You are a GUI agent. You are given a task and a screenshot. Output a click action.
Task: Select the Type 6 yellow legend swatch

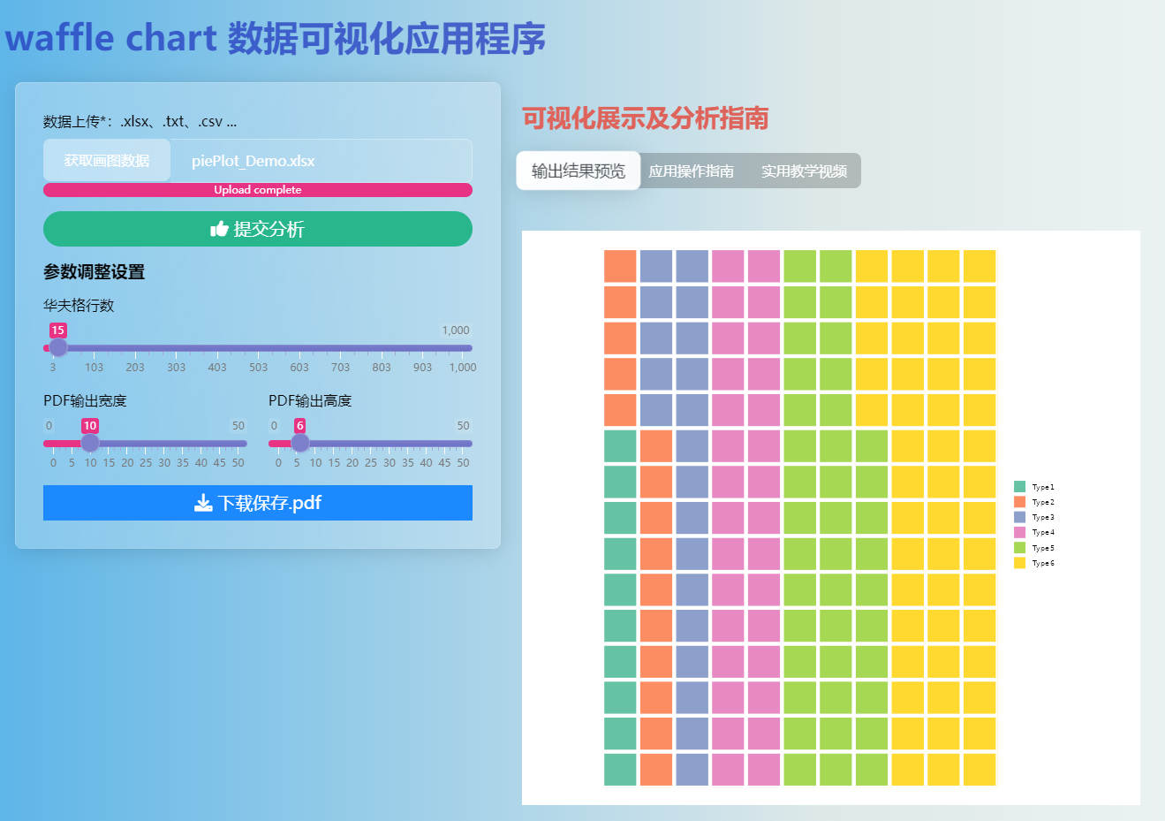(x=1018, y=563)
